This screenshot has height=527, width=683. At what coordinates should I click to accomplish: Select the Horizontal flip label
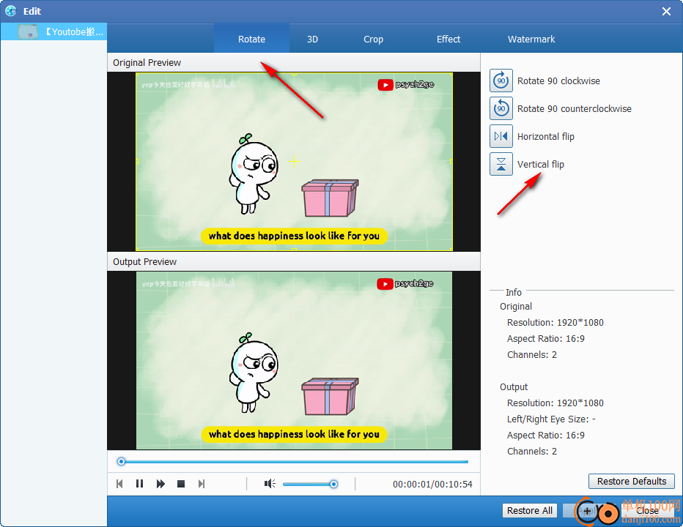pyautogui.click(x=546, y=137)
